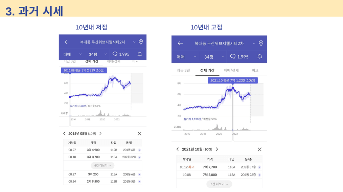Close the 2021년 10월 transaction list

[259, 149]
